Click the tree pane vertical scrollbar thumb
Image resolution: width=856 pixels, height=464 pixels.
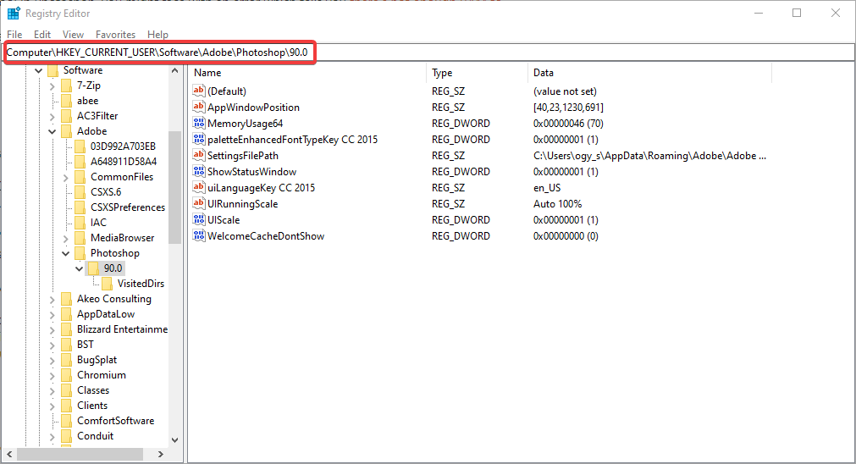pos(174,187)
